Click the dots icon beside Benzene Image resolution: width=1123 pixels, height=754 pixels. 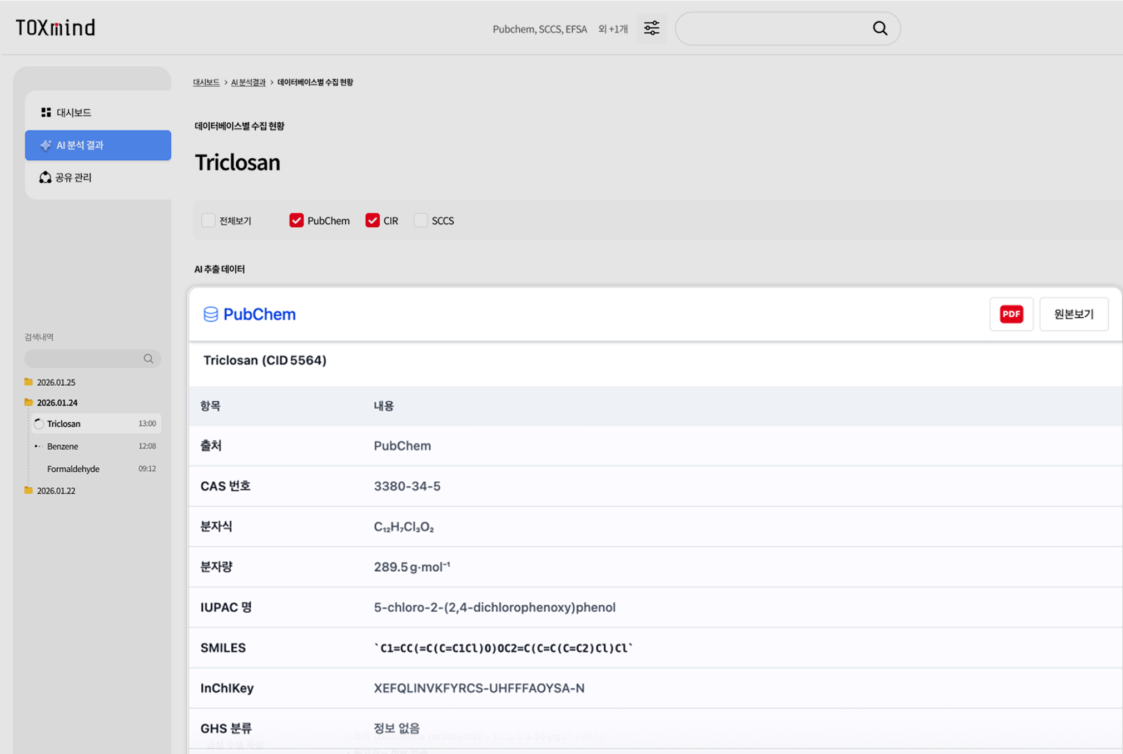click(x=38, y=446)
